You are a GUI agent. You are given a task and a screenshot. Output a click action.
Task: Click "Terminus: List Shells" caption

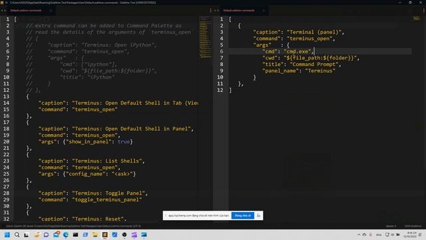[106, 161]
